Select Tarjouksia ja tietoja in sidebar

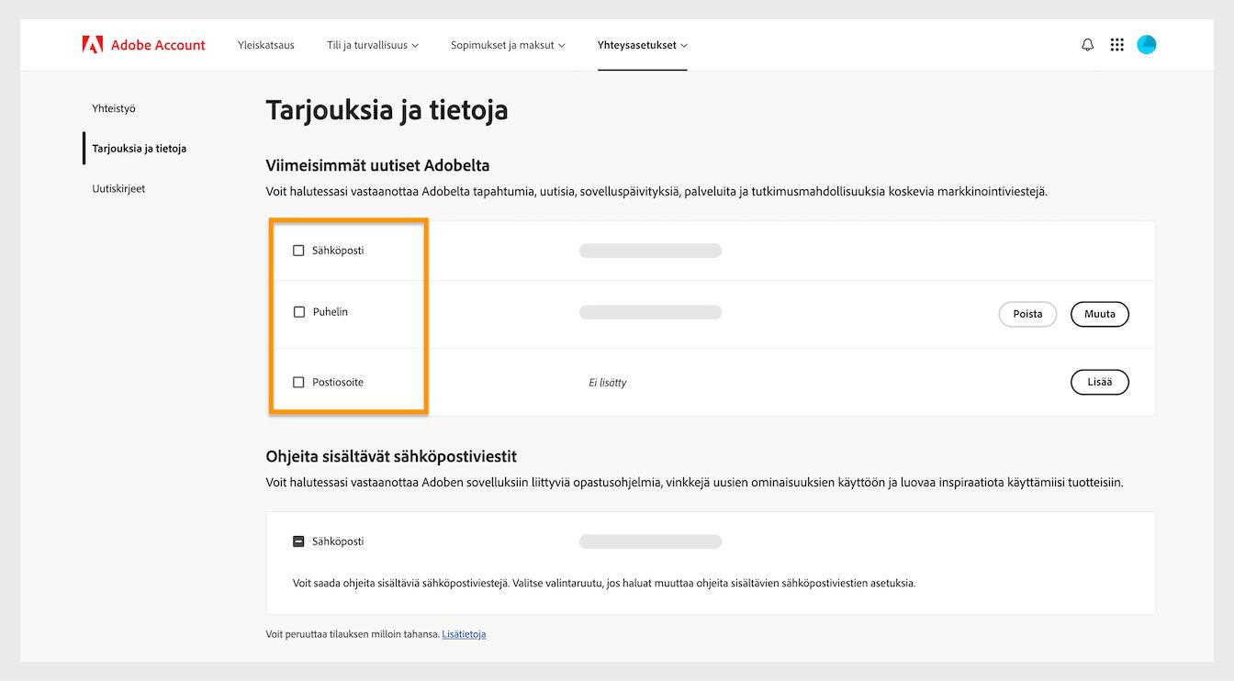tap(140, 148)
